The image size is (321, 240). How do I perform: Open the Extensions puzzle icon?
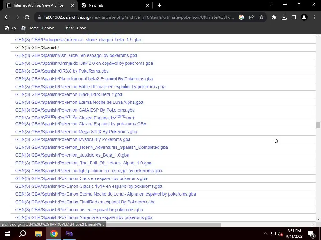click(x=274, y=17)
